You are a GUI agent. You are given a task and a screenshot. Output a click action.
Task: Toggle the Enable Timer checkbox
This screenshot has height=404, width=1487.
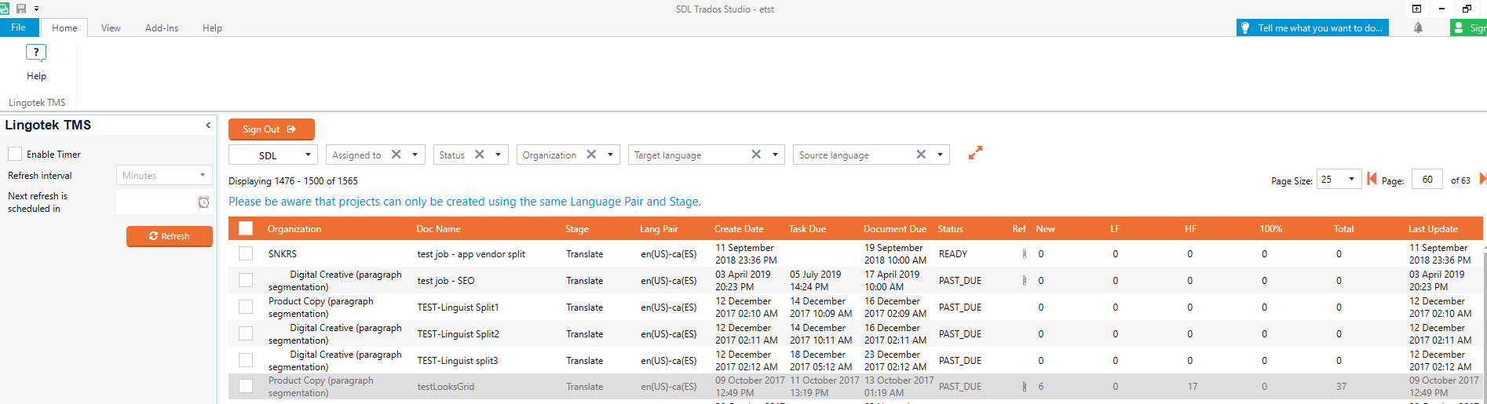tap(15, 154)
